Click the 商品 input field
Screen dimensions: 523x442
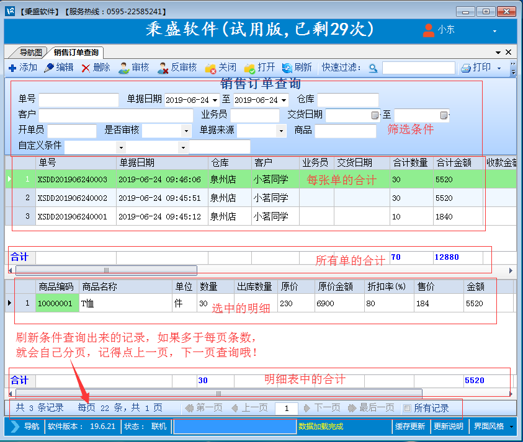pos(345,131)
